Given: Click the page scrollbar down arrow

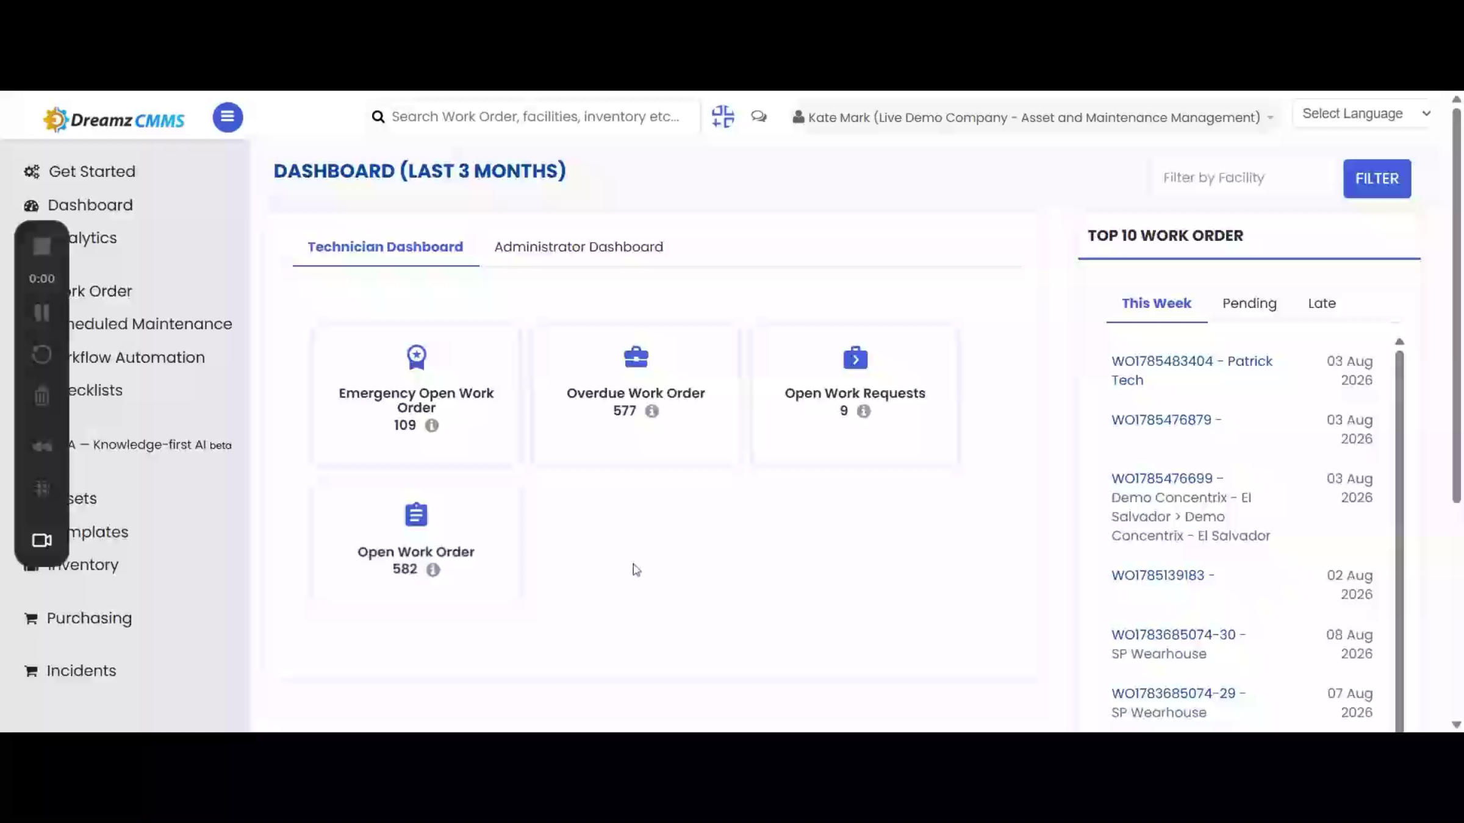Looking at the screenshot, I should pyautogui.click(x=1457, y=725).
